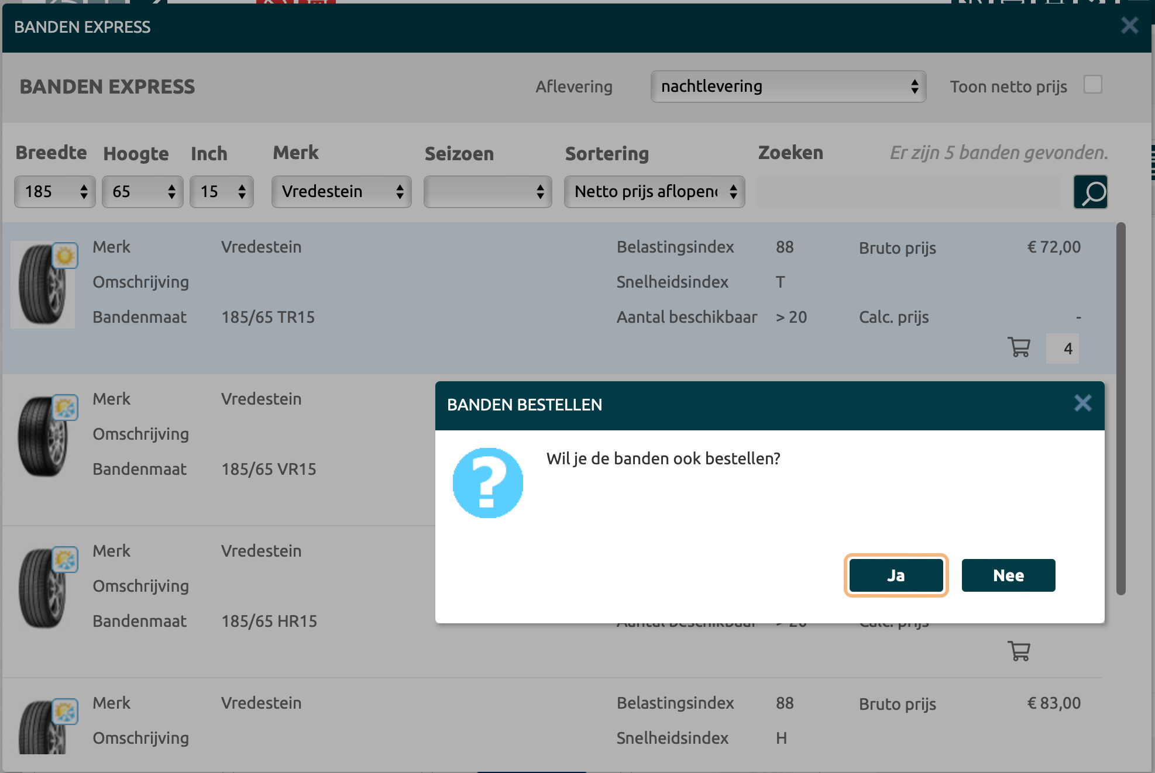Decline order with the Nee button
The height and width of the screenshot is (773, 1155).
(1008, 575)
